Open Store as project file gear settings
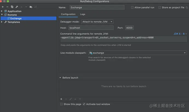Viewport: 189px width, 112px height. 187,7
